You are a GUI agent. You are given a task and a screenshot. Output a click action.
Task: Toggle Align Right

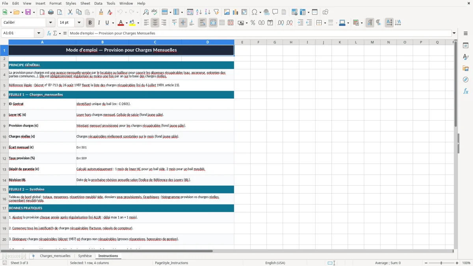click(164, 23)
